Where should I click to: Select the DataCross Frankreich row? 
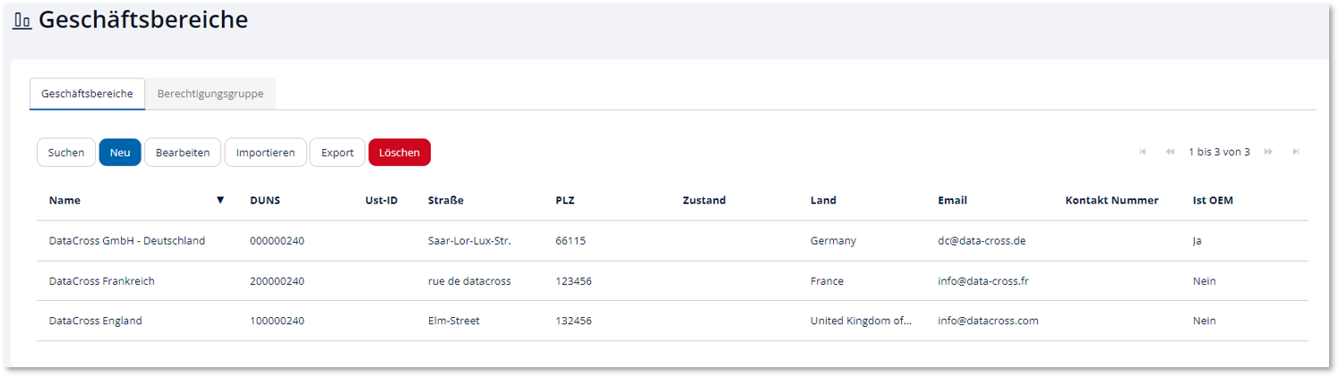(x=102, y=281)
